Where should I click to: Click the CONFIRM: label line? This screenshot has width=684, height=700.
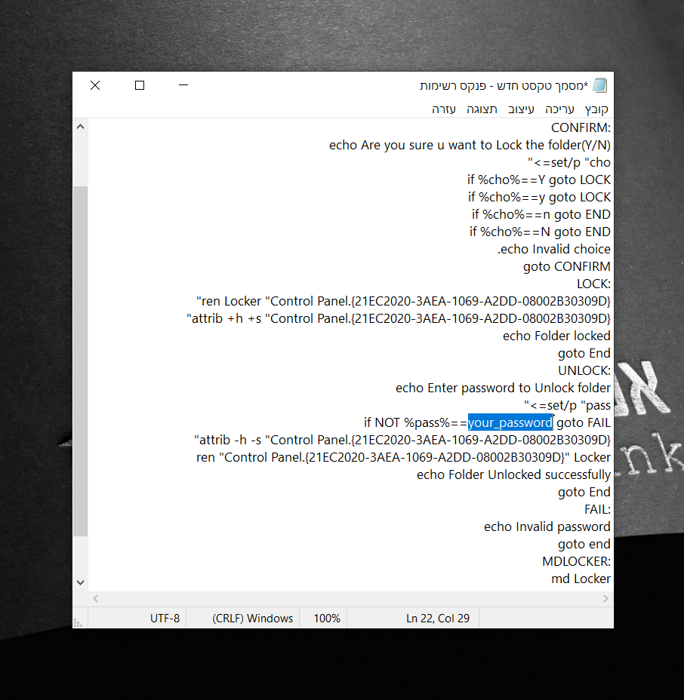pos(581,127)
